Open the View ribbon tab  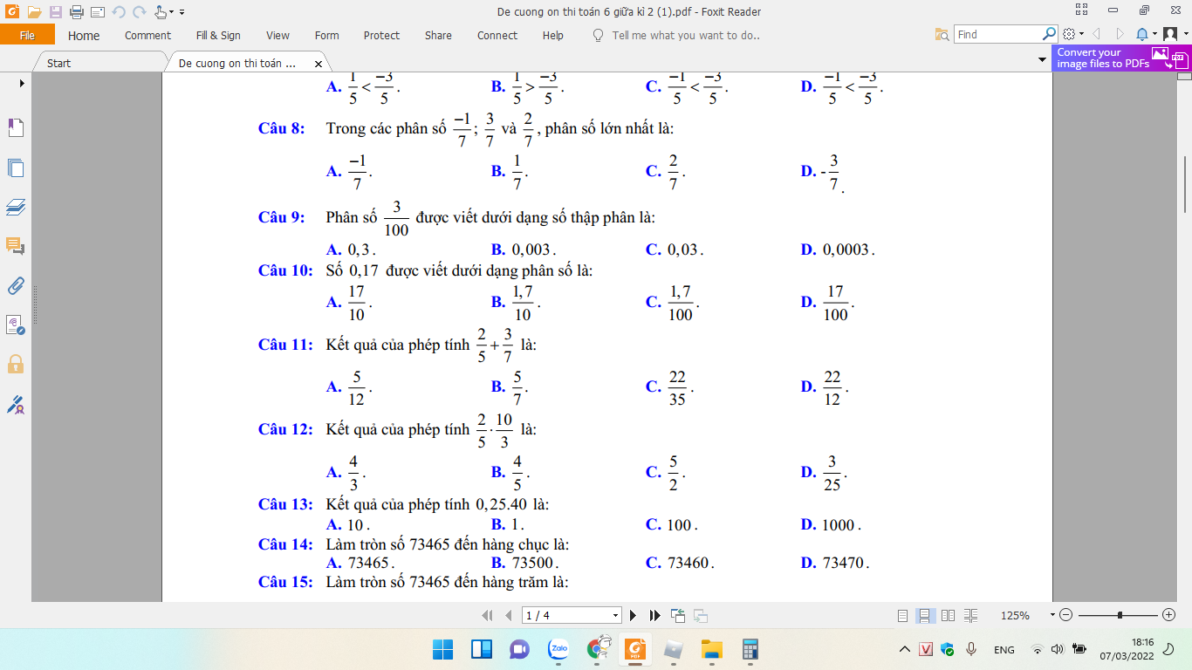(277, 36)
